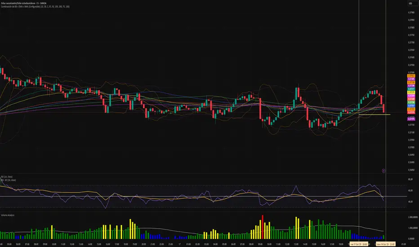Click the 2,000,0000 volume scale label

point(413,217)
